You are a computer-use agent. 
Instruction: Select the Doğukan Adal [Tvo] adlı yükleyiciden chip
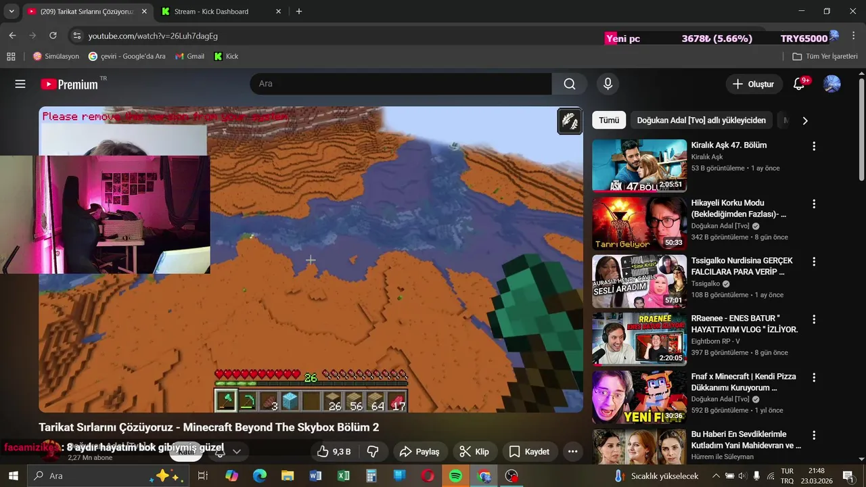(702, 120)
